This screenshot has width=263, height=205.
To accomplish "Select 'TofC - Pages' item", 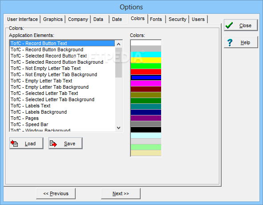I will (62, 118).
